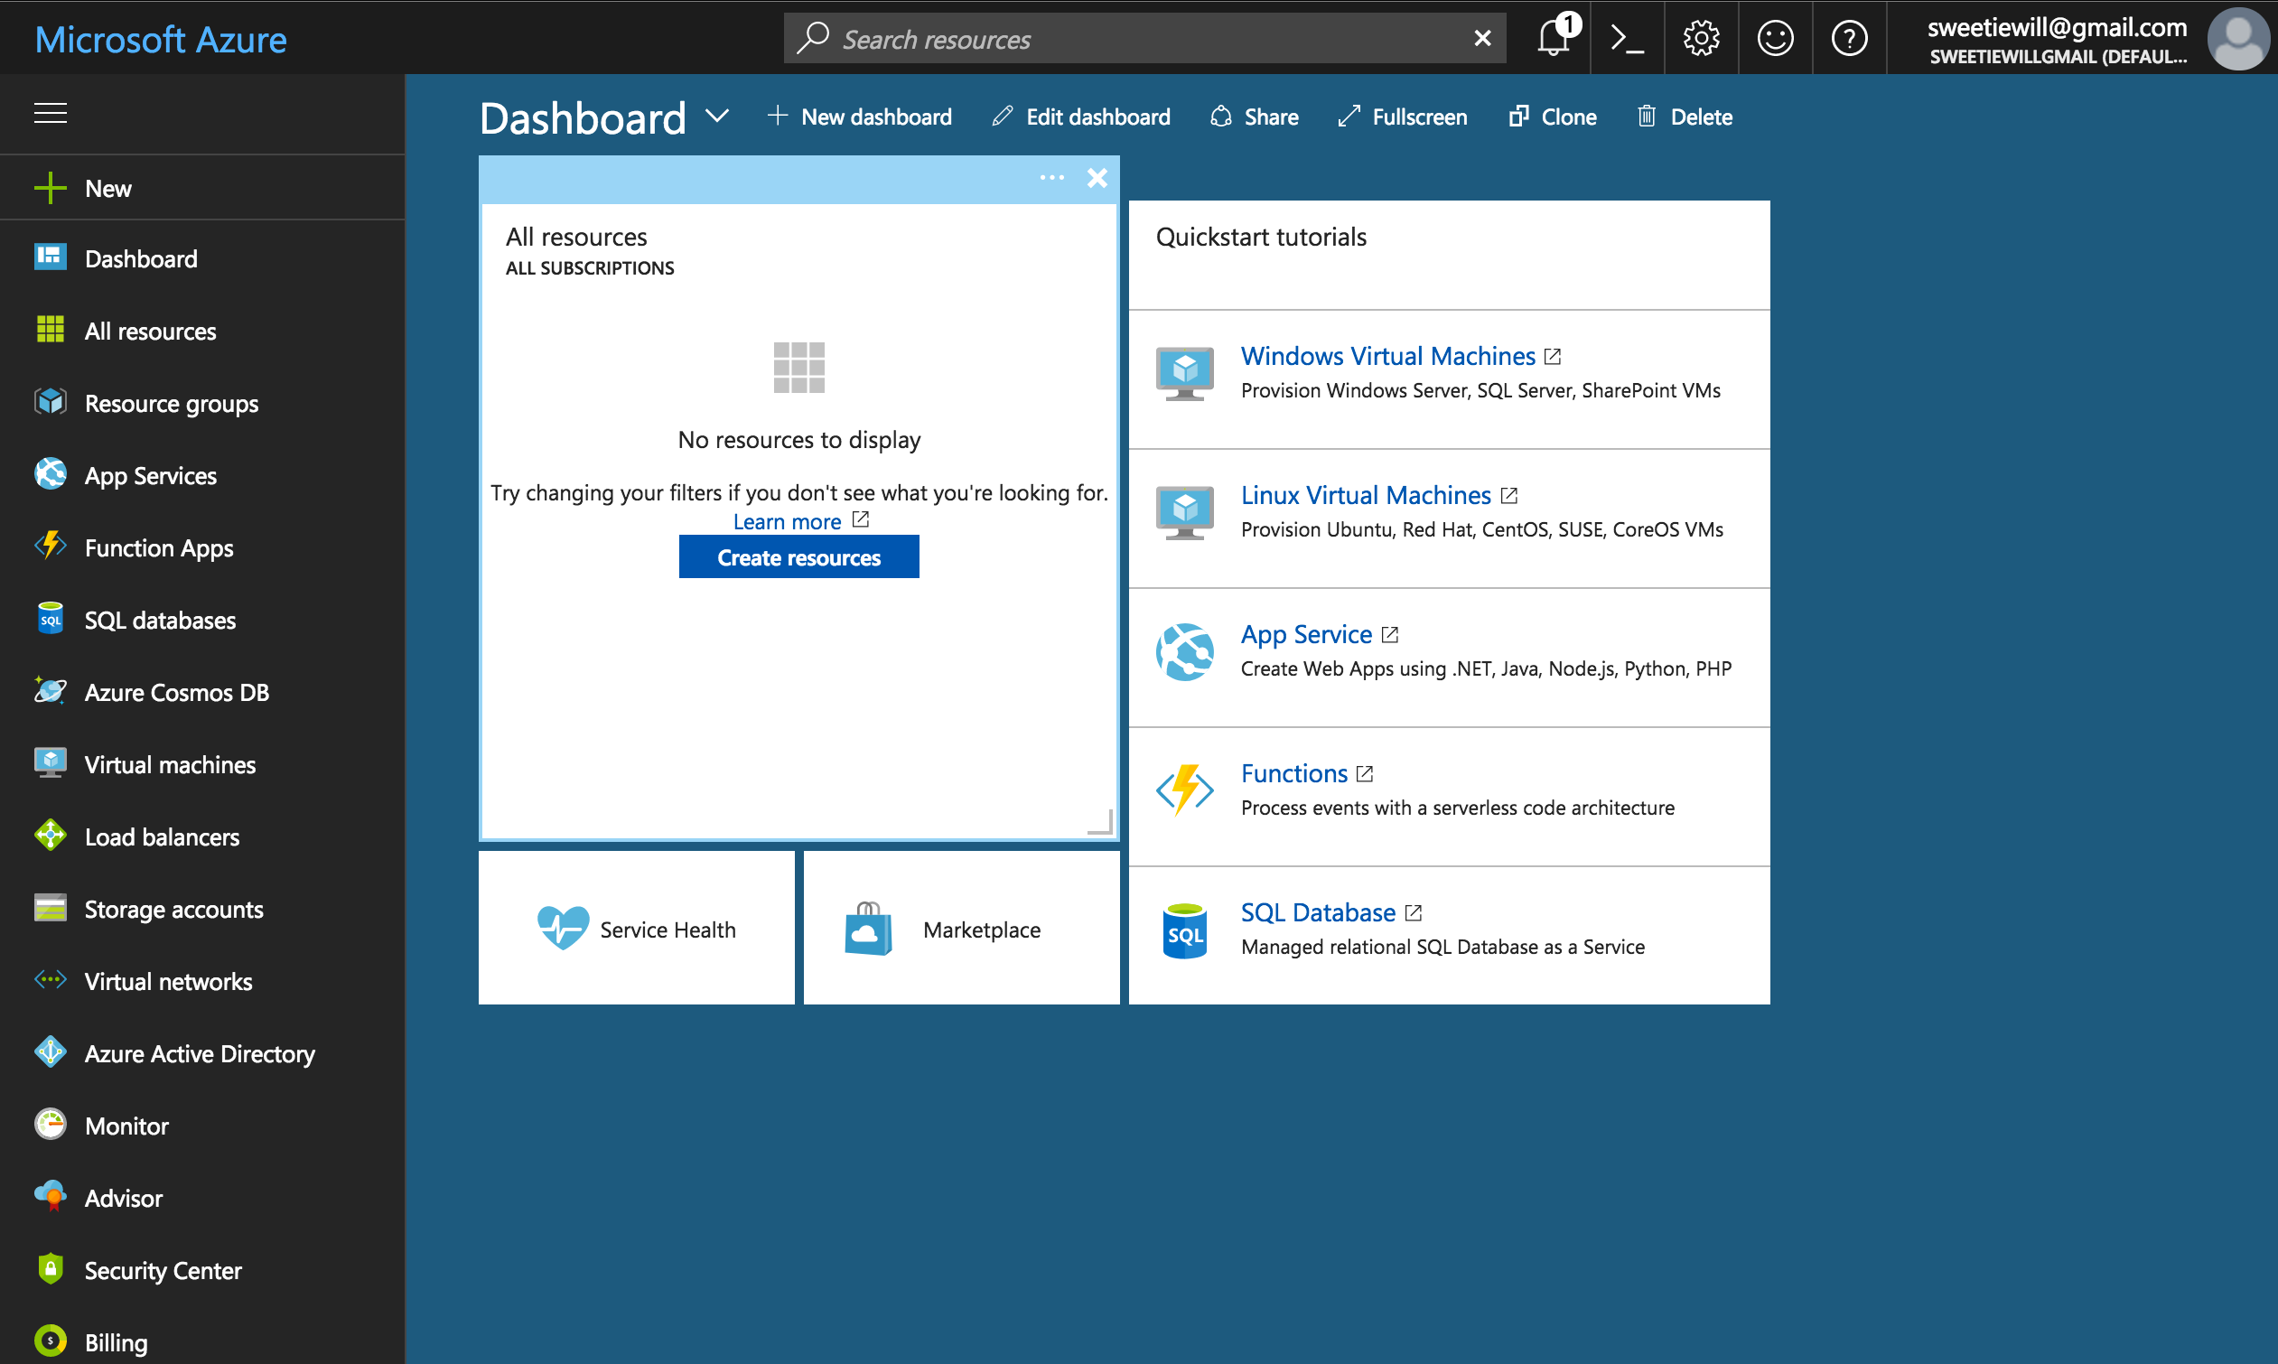Click the feedback smiley icon

pyautogui.click(x=1776, y=38)
